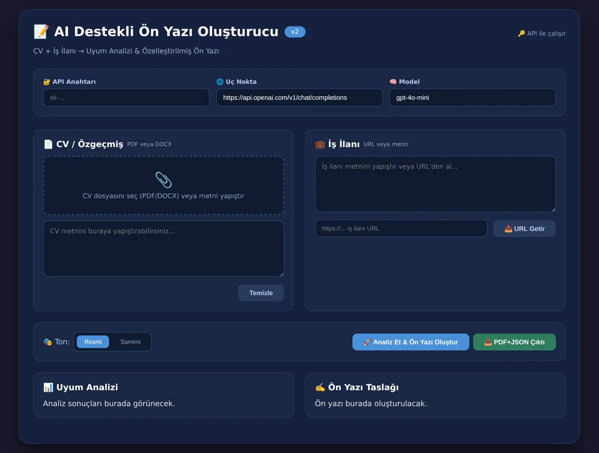Click the document icon beside 'CV / Özgeçmiş'
The image size is (599, 453).
pyautogui.click(x=48, y=144)
